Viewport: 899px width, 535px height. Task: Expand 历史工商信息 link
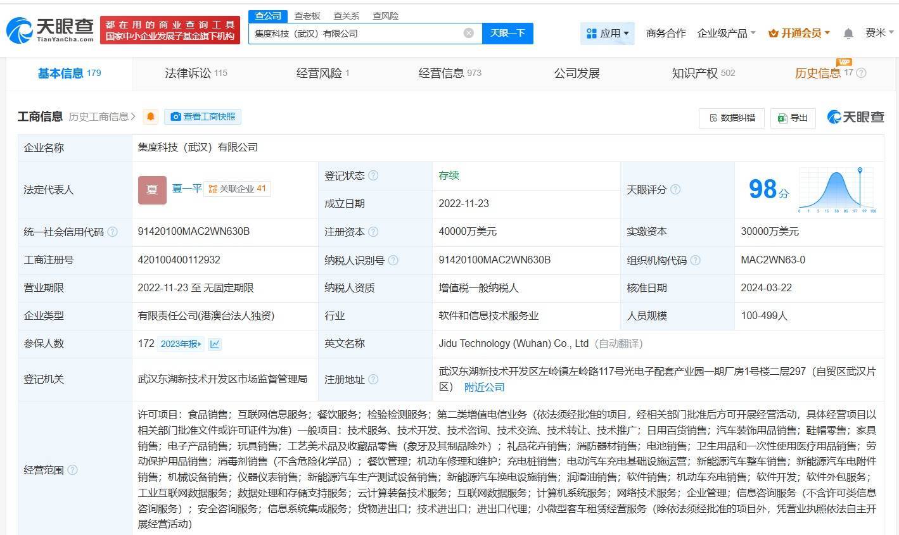102,116
